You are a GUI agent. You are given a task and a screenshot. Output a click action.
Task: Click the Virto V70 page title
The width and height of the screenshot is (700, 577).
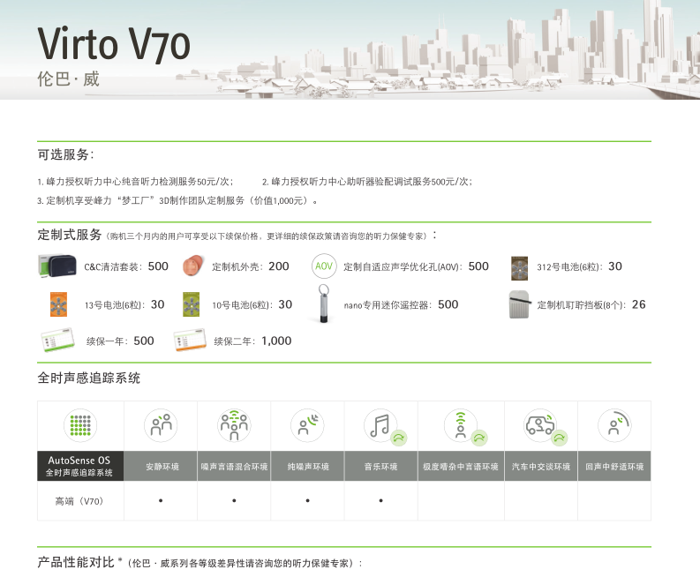(x=114, y=42)
